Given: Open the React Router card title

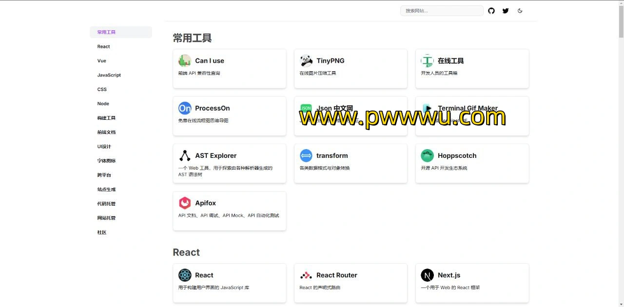Looking at the screenshot, I should [337, 275].
